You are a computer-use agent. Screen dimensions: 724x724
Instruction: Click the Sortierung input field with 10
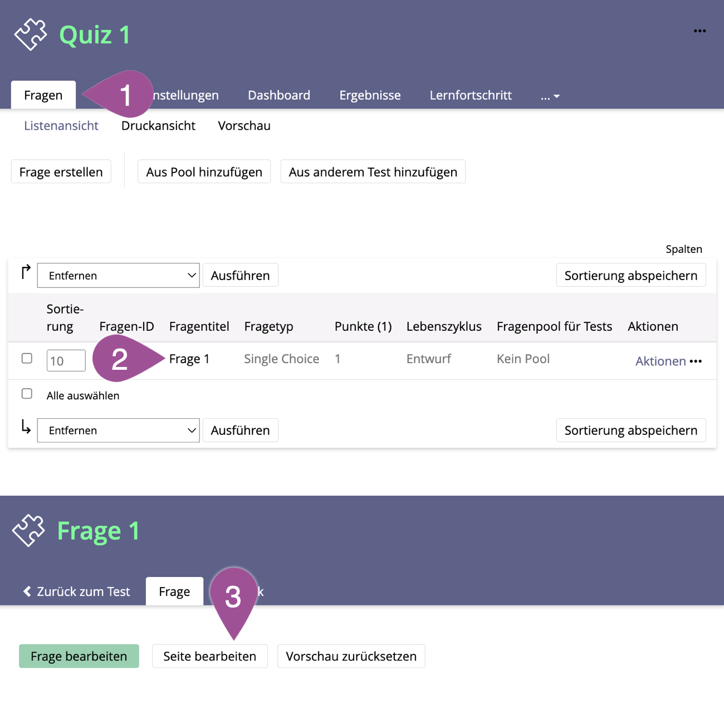click(x=66, y=360)
